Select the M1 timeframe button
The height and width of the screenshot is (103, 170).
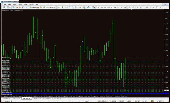pos(98,7)
